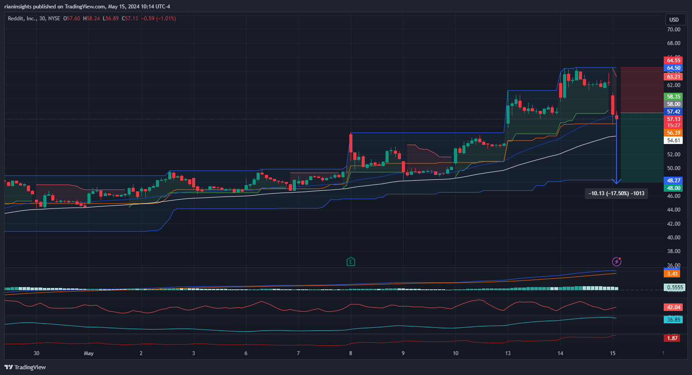Open the USD currency selector
This screenshot has width=692, height=375.
pos(674,19)
